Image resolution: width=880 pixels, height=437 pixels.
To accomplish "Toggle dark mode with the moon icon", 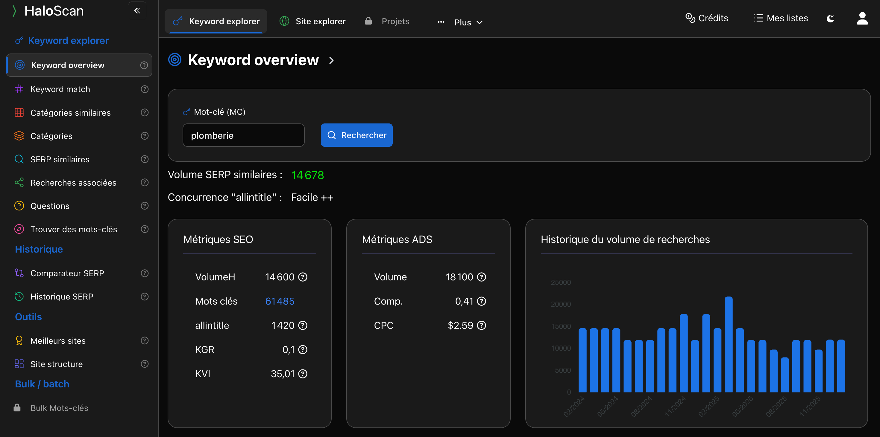I will tap(830, 19).
